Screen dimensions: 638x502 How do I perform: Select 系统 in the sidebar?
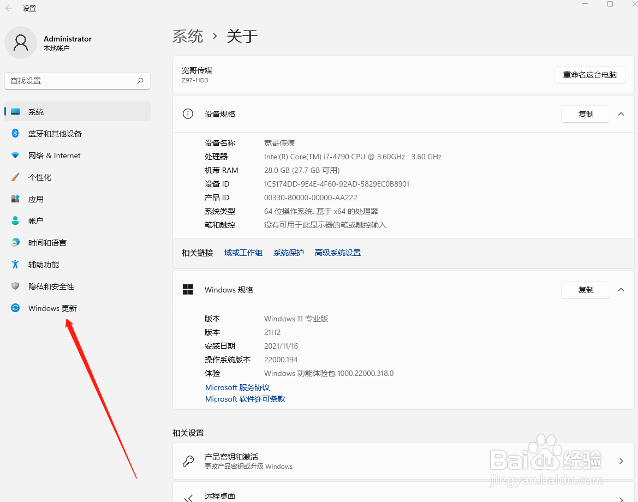coord(77,111)
